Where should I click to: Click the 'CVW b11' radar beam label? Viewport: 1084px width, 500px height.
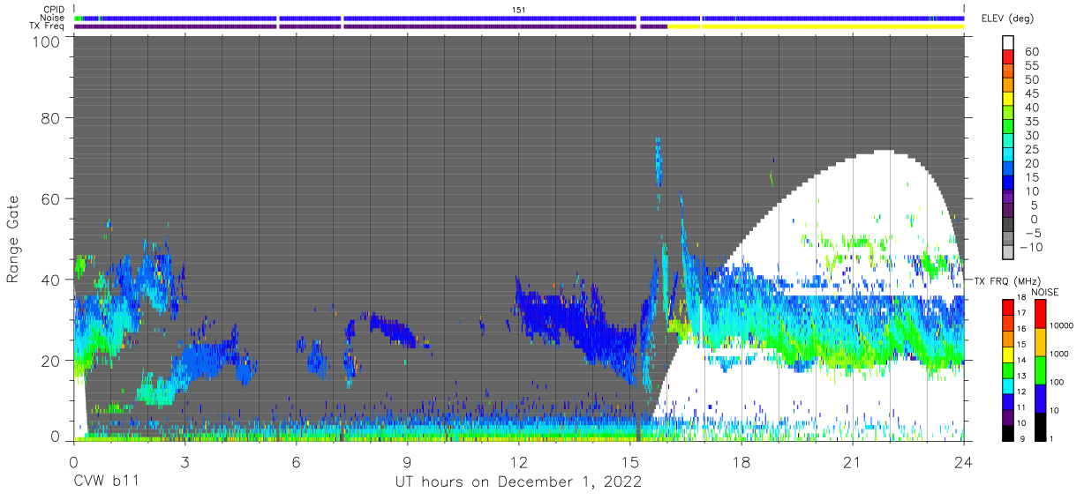tap(105, 481)
